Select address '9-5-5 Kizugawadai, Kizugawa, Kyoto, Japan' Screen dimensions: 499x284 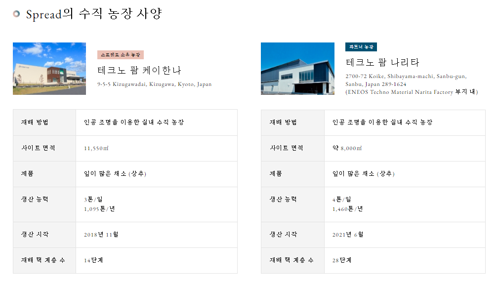point(154,84)
